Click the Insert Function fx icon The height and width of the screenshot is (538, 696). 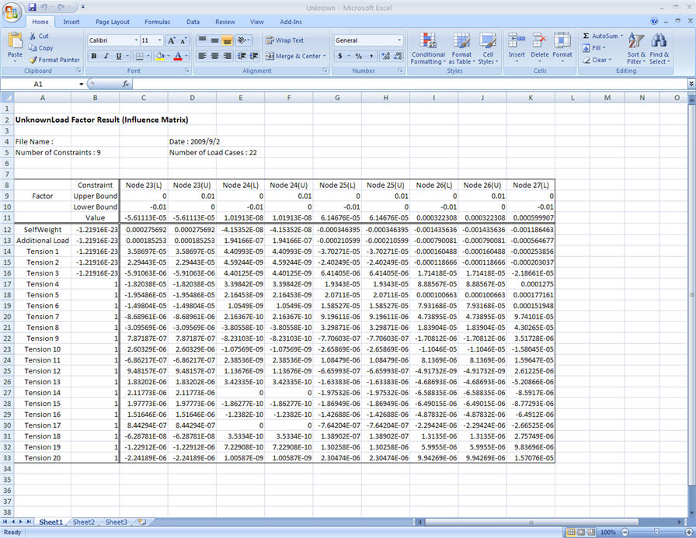coord(127,84)
